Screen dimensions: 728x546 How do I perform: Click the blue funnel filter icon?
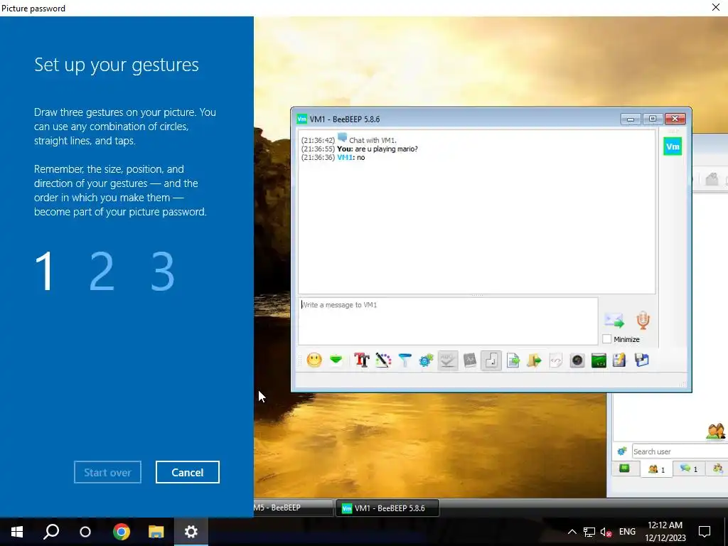coord(405,360)
